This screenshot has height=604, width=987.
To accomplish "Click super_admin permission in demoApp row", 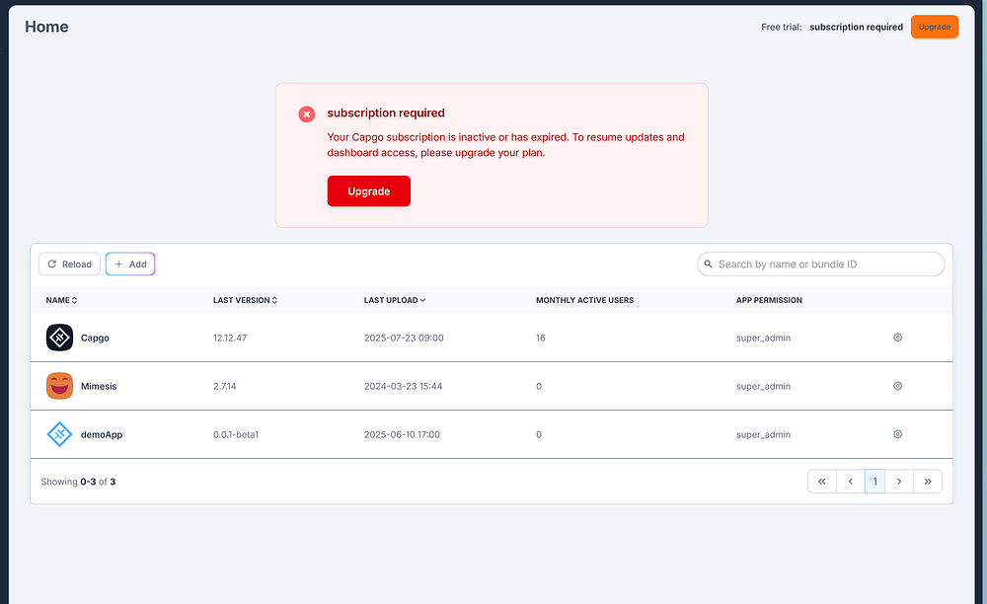I will click(764, 435).
